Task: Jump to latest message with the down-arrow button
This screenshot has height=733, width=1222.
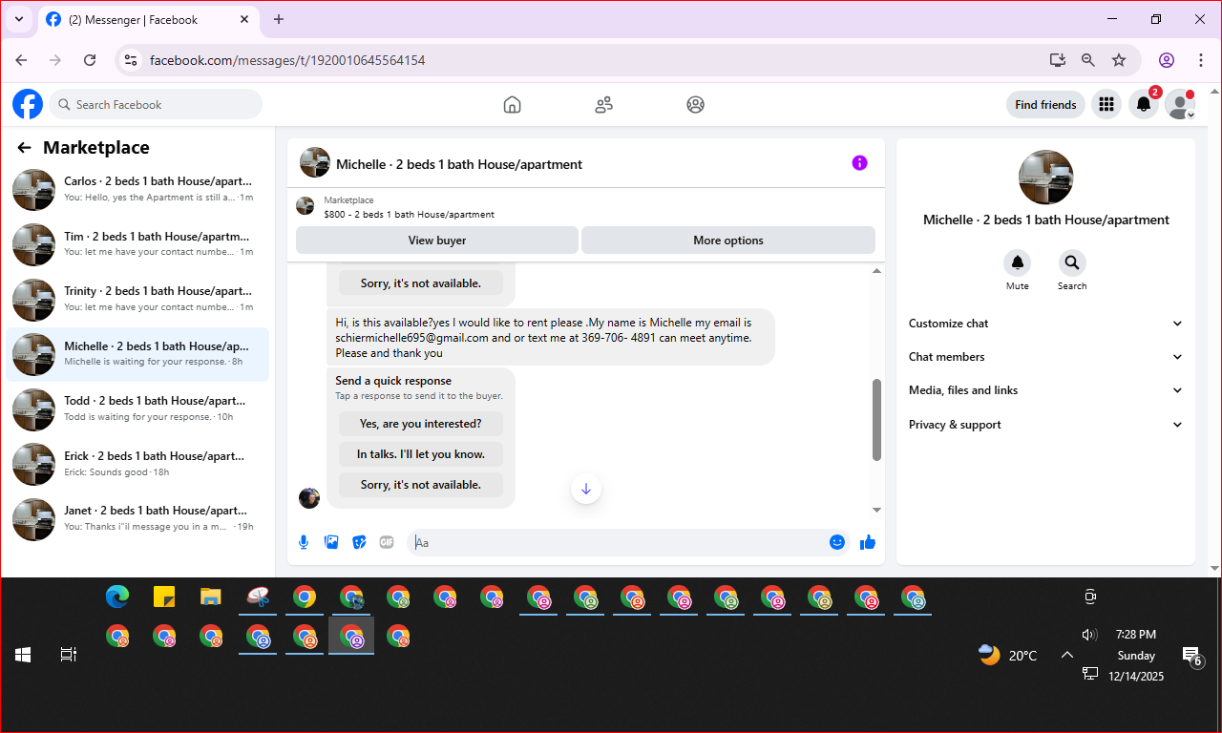Action: pos(586,489)
